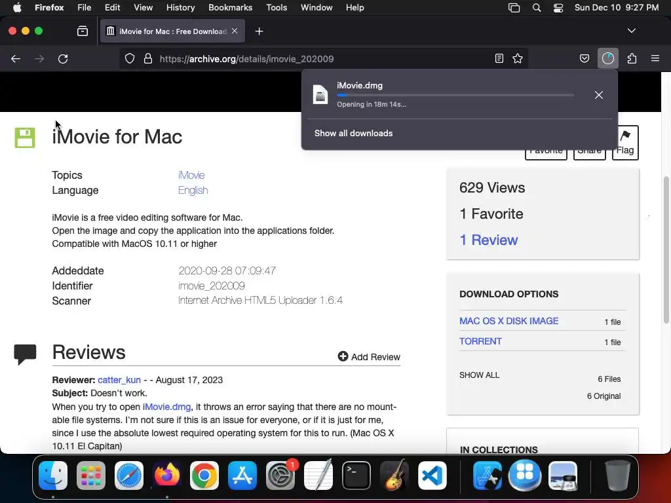The height and width of the screenshot is (503, 671).
Task: Toggle reader view icon in address bar
Action: pyautogui.click(x=499, y=58)
